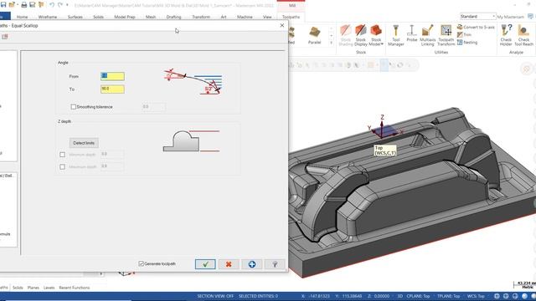
Task: Click the help question mark button
Action: [275, 264]
